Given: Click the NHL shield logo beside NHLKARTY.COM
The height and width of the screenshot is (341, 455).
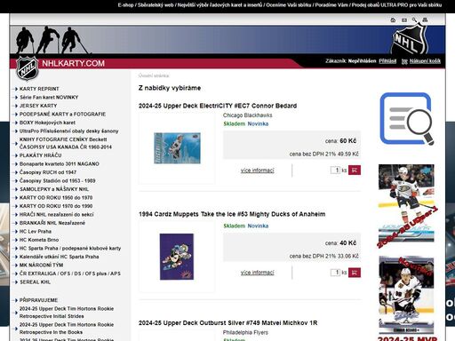Looking at the screenshot, I should point(28,68).
